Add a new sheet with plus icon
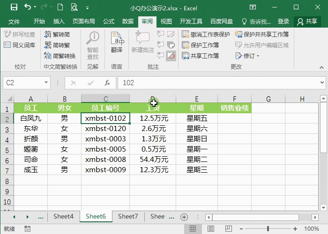 click(x=184, y=217)
